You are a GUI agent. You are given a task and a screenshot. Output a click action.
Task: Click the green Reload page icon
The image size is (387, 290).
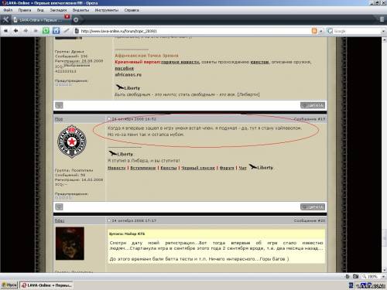46,31
